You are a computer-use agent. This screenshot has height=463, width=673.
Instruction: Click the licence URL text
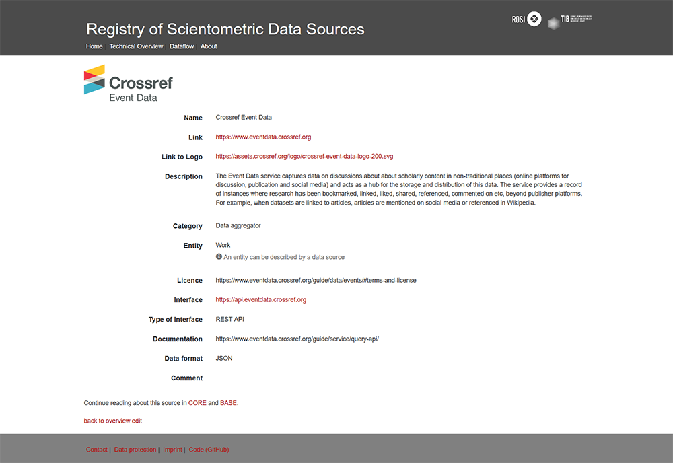coord(316,280)
